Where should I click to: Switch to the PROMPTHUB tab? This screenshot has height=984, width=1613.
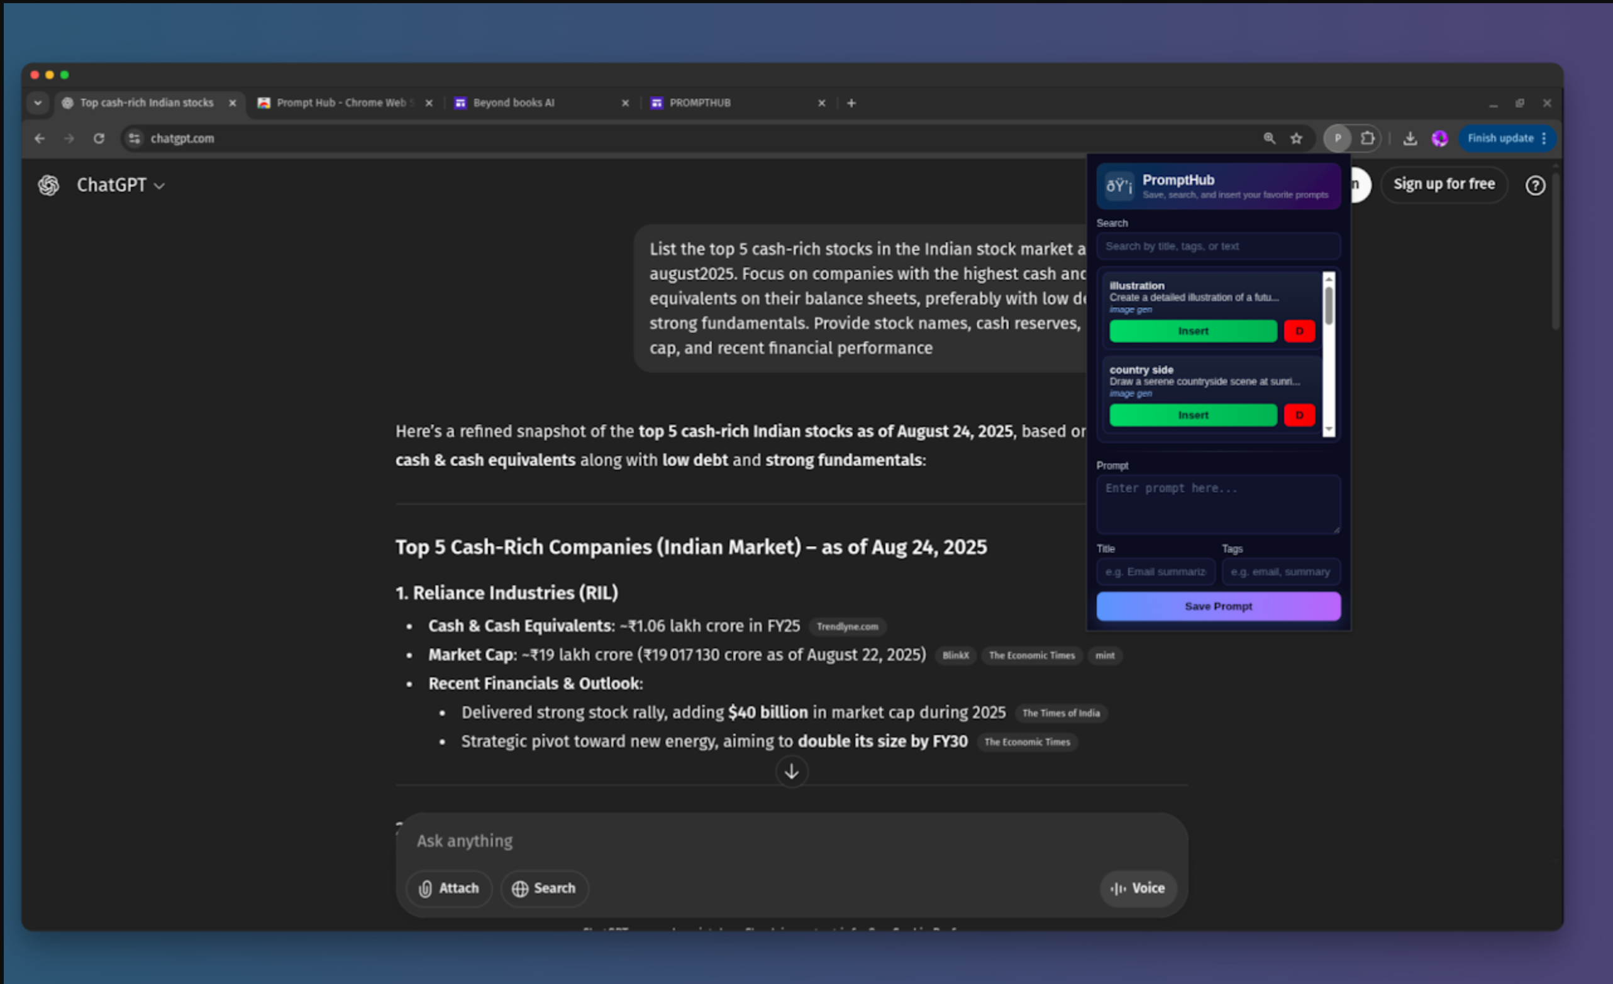click(x=700, y=102)
